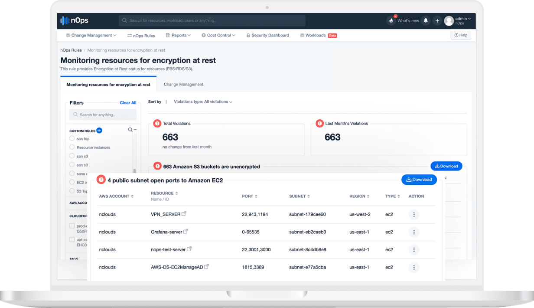This screenshot has height=308, width=534.
Task: Select the second 'san s3' rule
Action: pos(72,164)
